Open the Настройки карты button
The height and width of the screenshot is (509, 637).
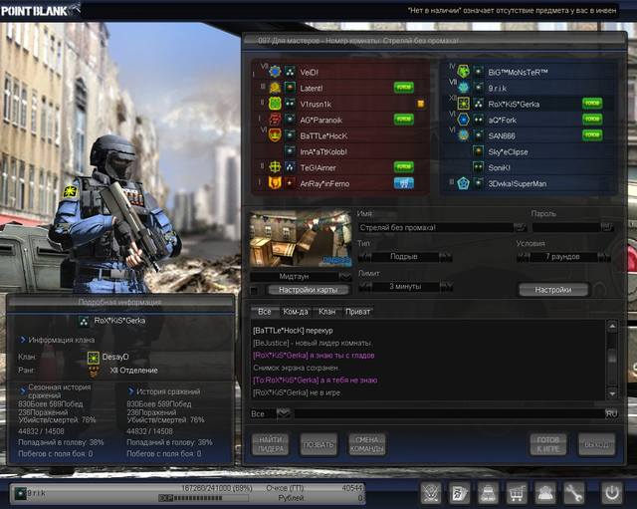click(x=308, y=290)
